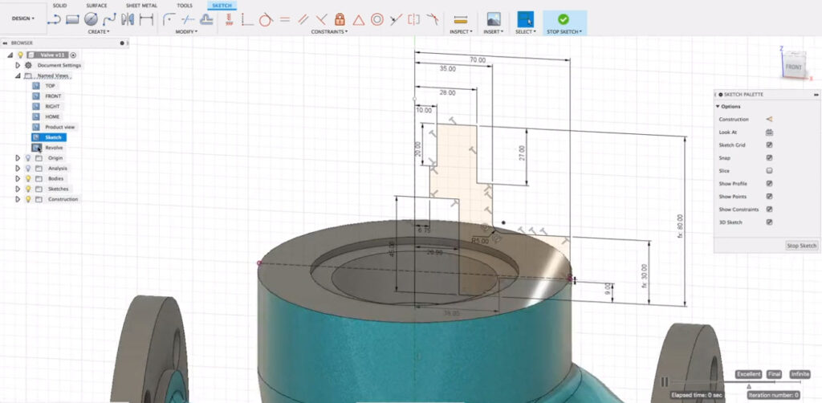Select the Mirror sketch tool
The image size is (822, 403).
[128, 19]
